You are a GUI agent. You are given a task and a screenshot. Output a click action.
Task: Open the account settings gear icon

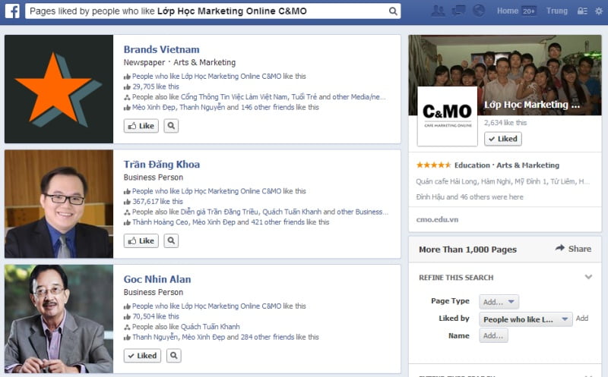coord(598,11)
